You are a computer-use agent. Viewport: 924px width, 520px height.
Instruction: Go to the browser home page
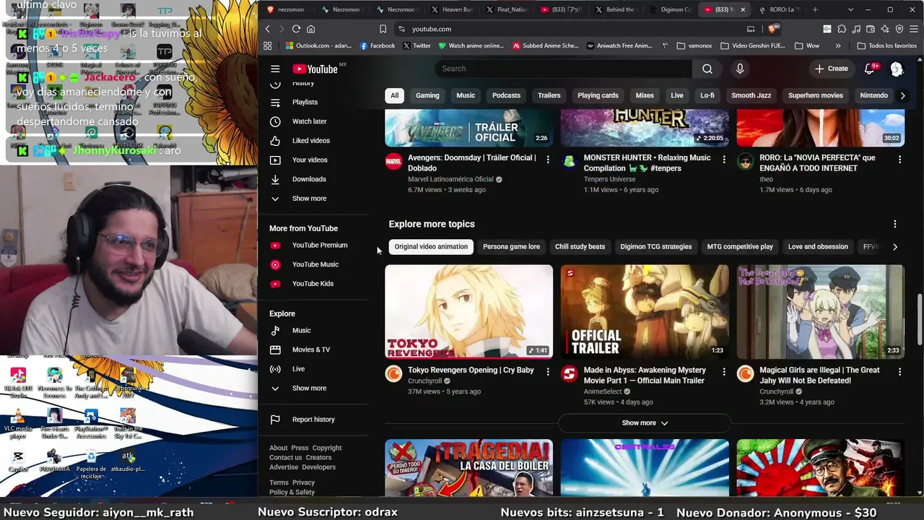[311, 29]
